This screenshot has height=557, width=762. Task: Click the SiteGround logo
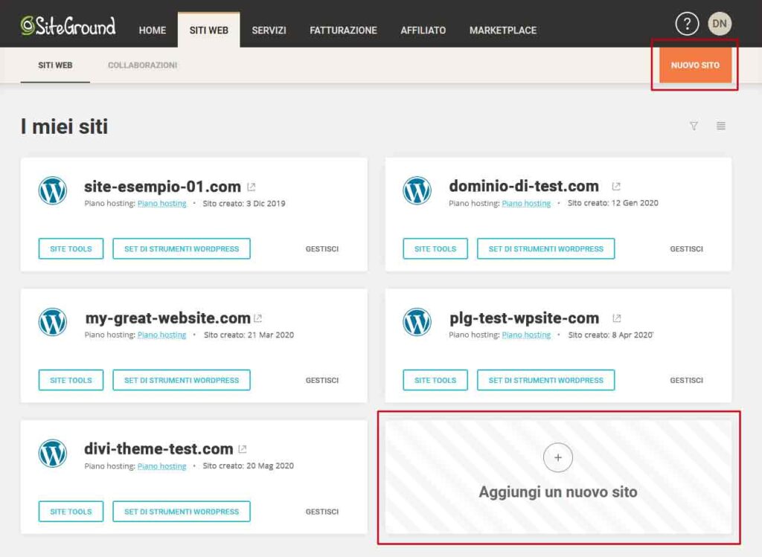pos(68,26)
